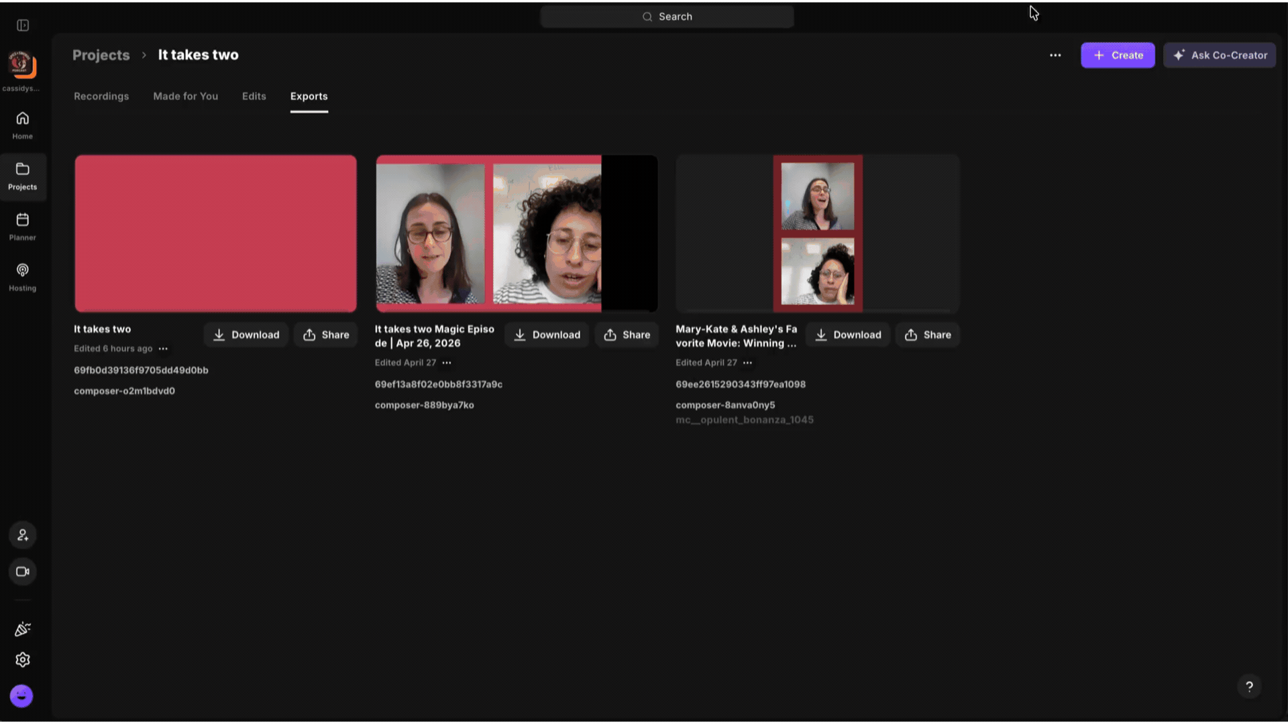Image resolution: width=1288 pixels, height=724 pixels.
Task: Download the It takes two export
Action: pyautogui.click(x=246, y=335)
